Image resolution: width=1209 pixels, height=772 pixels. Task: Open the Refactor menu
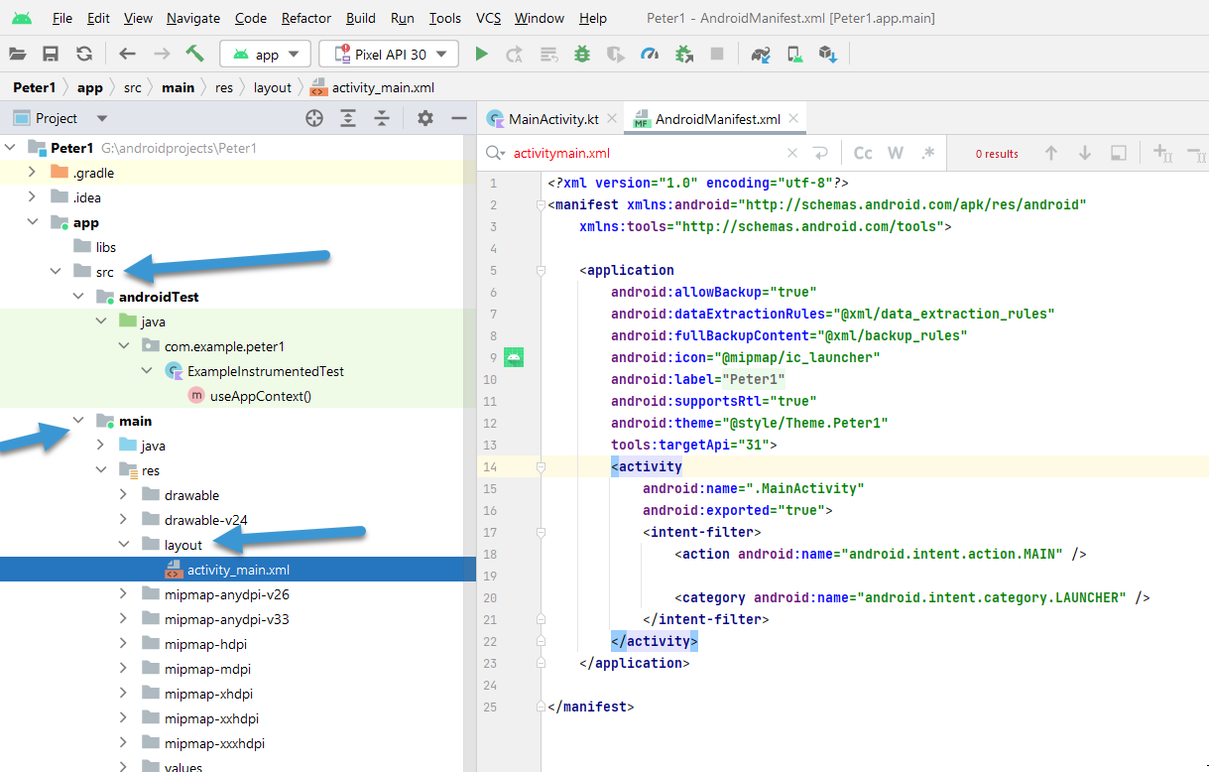point(306,18)
